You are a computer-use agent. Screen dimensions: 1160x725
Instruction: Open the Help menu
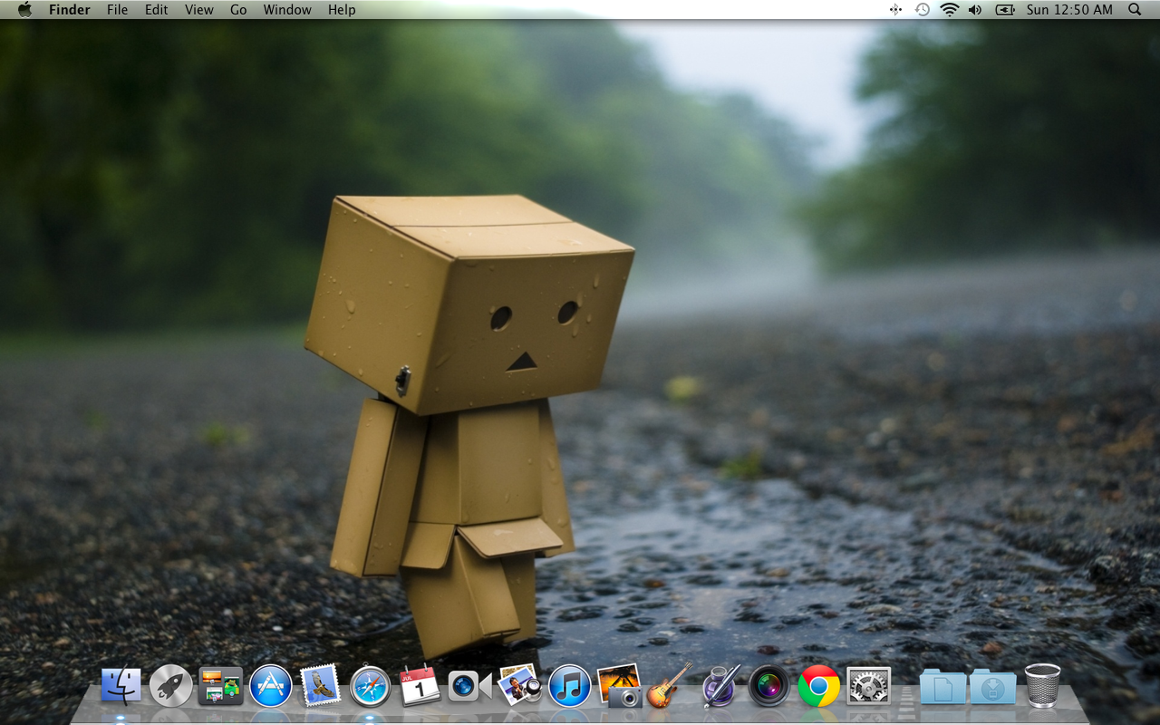click(342, 10)
